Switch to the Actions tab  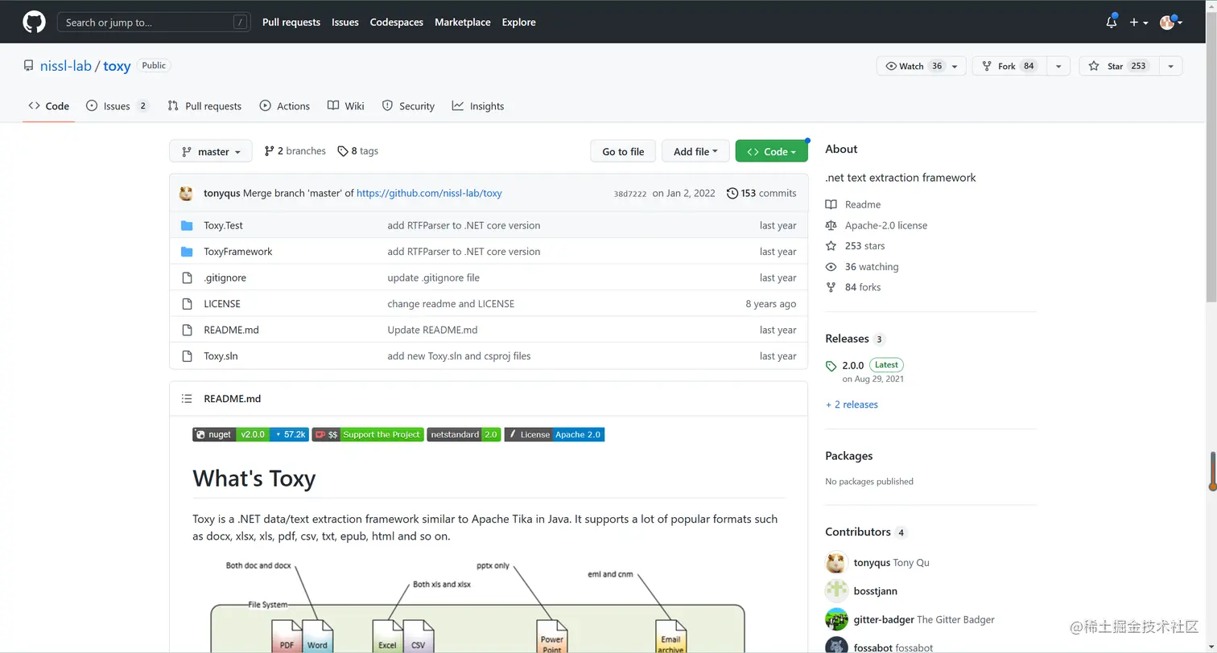coord(285,106)
